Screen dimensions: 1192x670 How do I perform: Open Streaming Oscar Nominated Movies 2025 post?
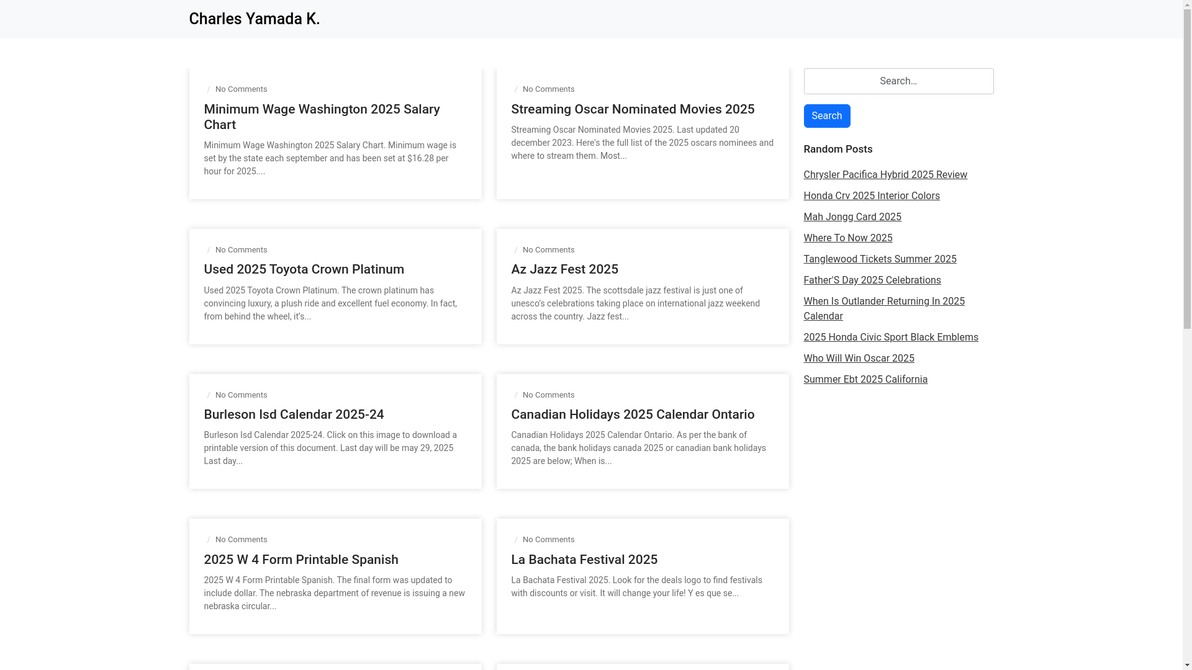point(633,109)
